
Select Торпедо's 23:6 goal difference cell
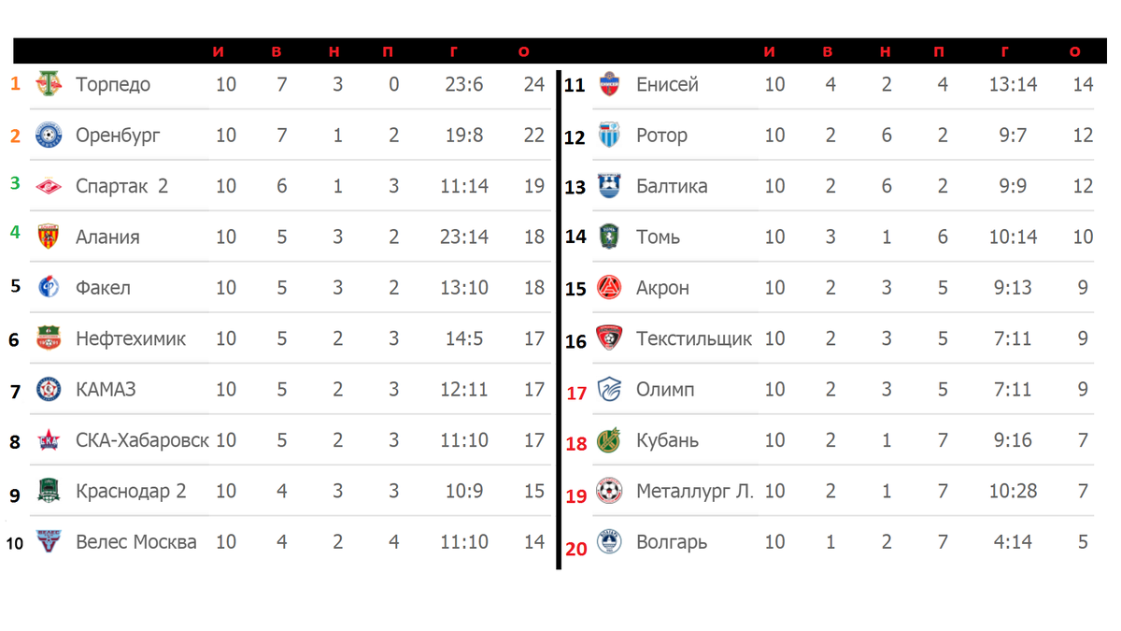pos(464,84)
